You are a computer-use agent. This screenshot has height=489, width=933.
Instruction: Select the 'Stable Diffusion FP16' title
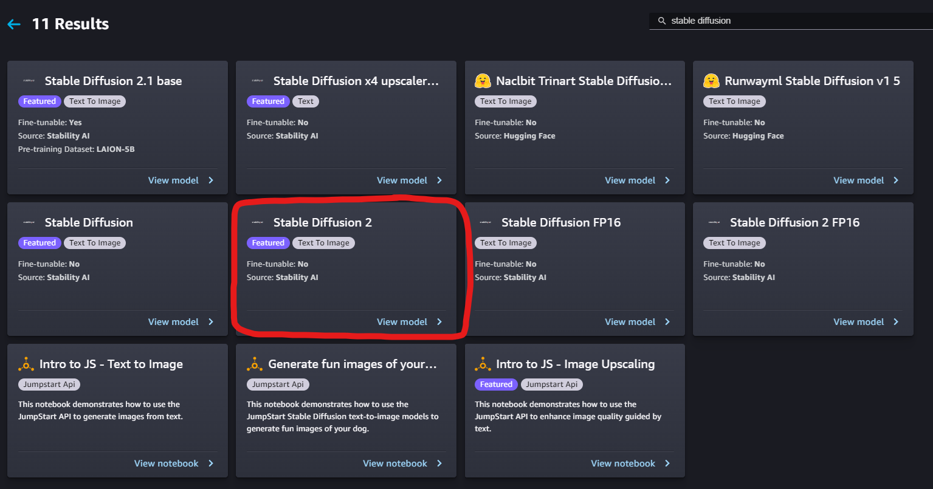click(x=561, y=222)
